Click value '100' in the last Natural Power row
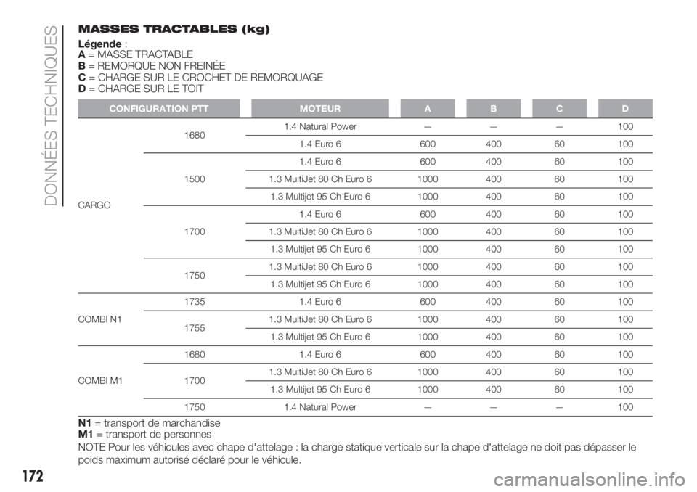697x492 pixels. point(625,407)
